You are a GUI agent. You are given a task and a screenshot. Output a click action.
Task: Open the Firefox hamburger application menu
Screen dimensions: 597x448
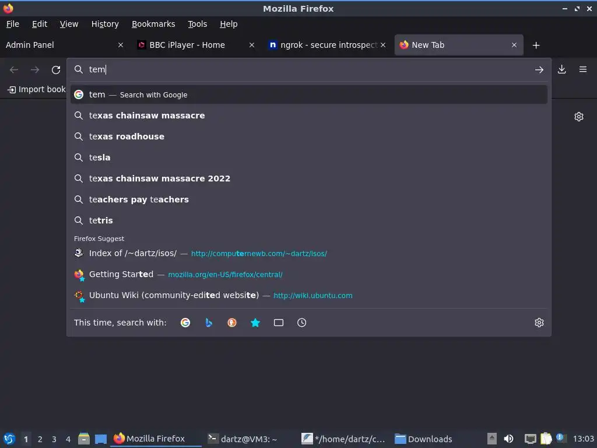click(x=583, y=69)
